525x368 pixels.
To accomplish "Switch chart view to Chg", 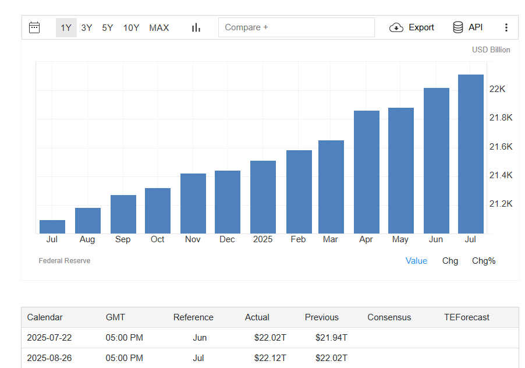I will tap(450, 261).
